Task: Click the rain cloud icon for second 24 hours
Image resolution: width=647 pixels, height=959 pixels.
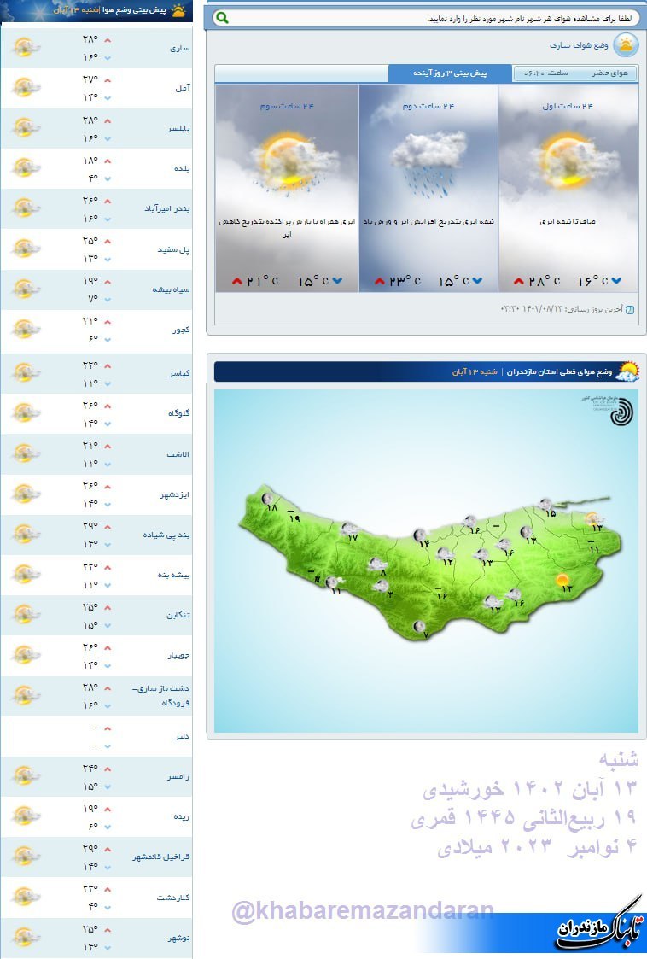Action: pos(428,160)
